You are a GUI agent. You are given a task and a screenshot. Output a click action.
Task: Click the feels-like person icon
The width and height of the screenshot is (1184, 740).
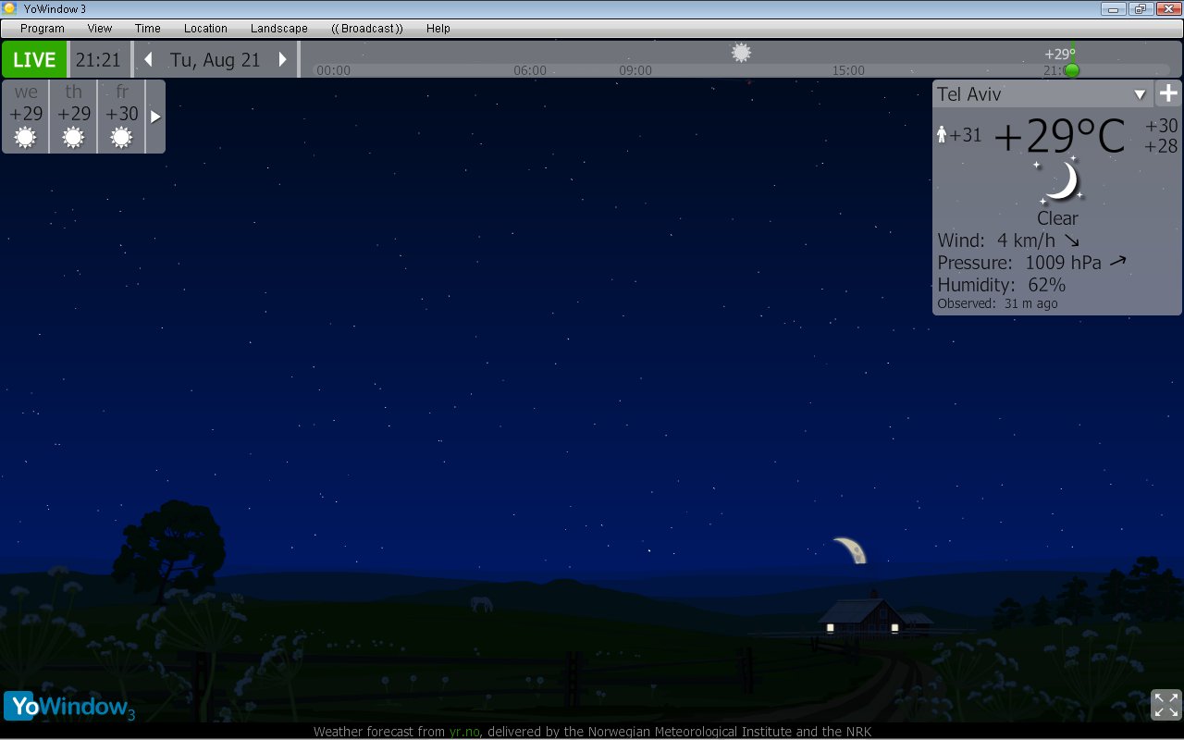[x=942, y=135]
